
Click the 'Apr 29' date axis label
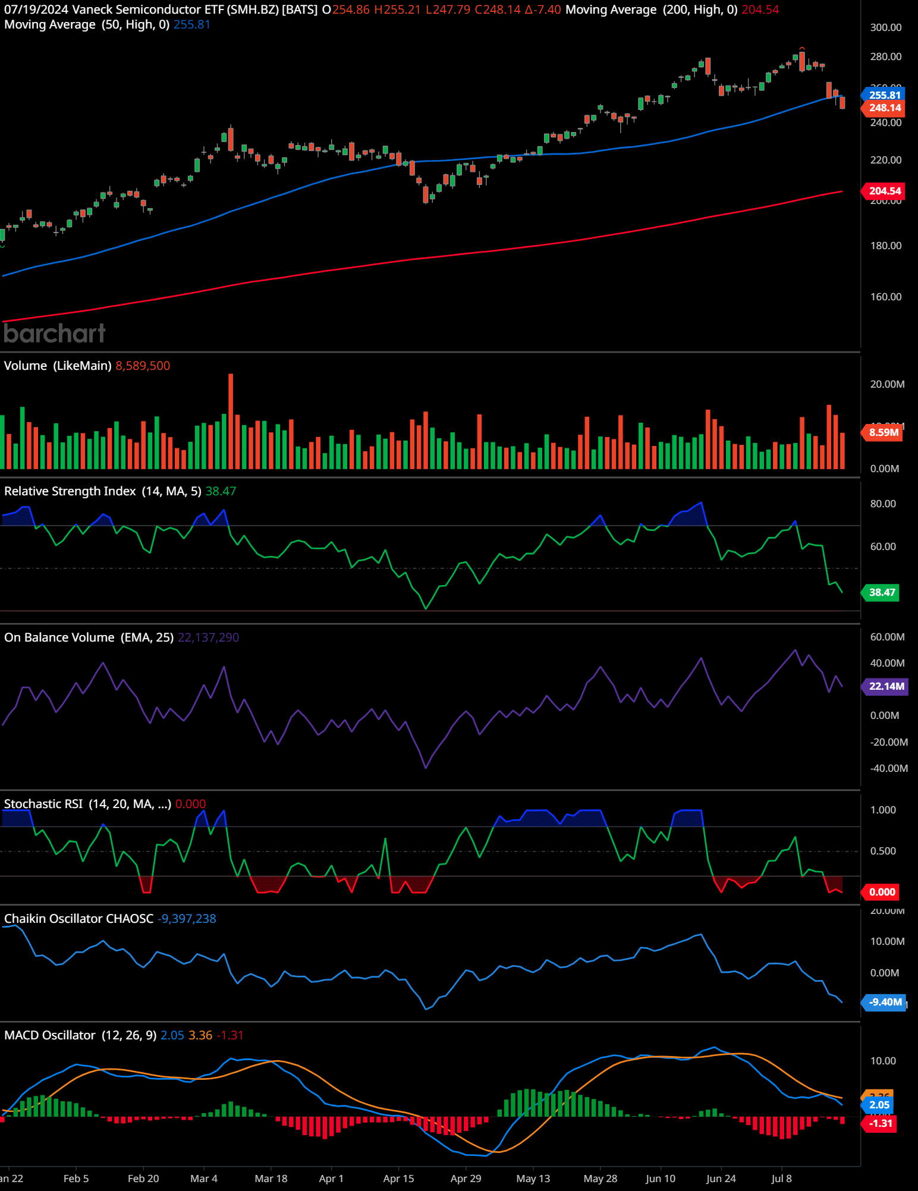(x=466, y=1179)
